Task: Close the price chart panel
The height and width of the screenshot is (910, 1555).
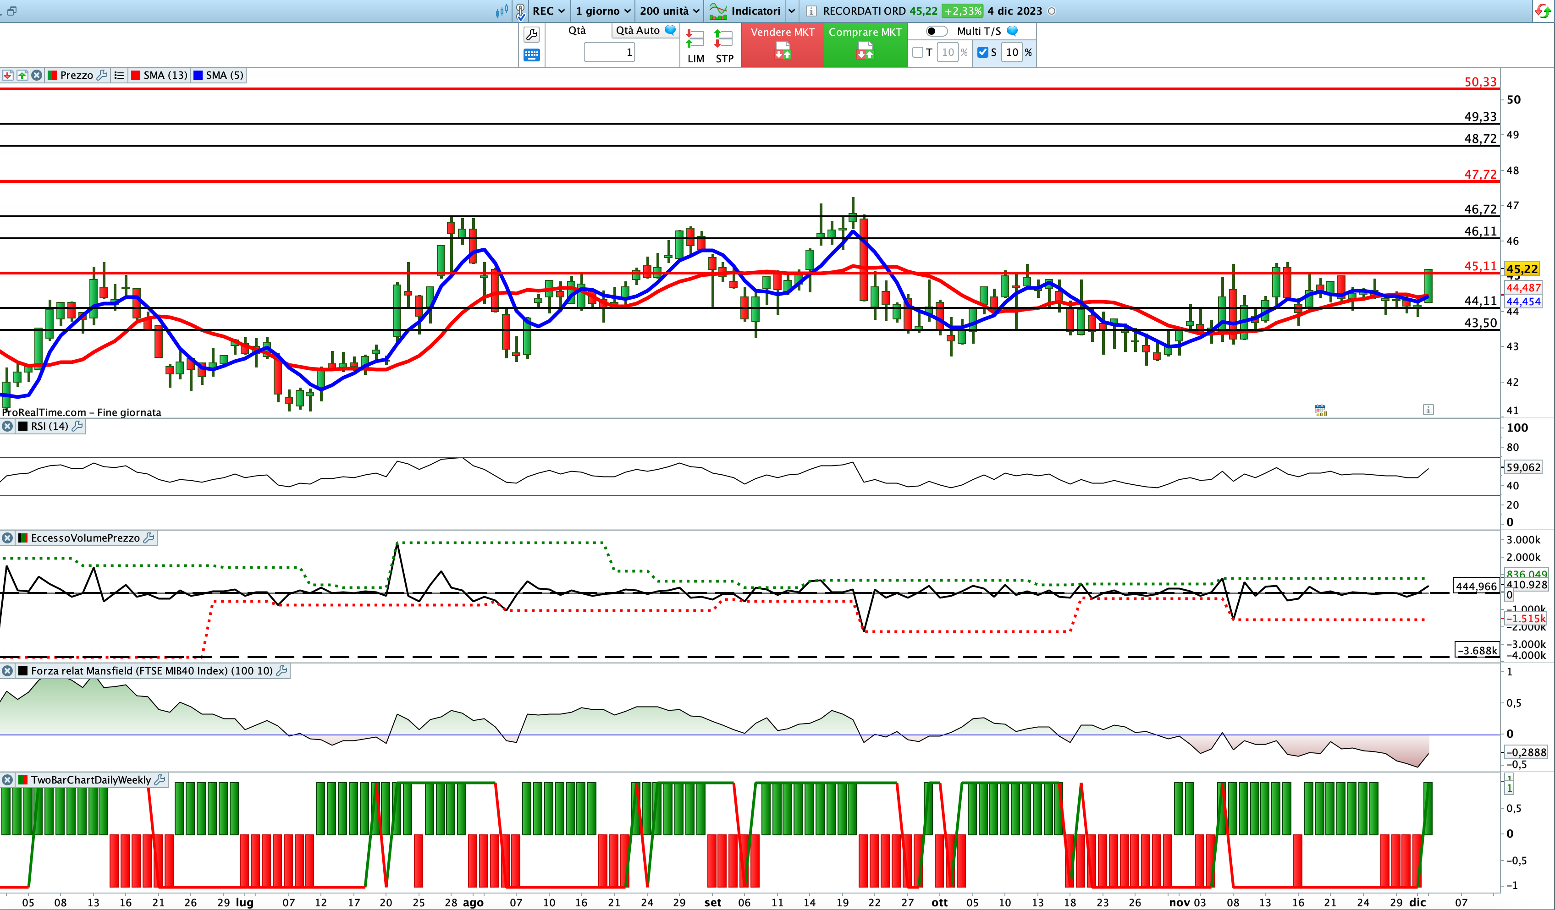Action: click(37, 75)
